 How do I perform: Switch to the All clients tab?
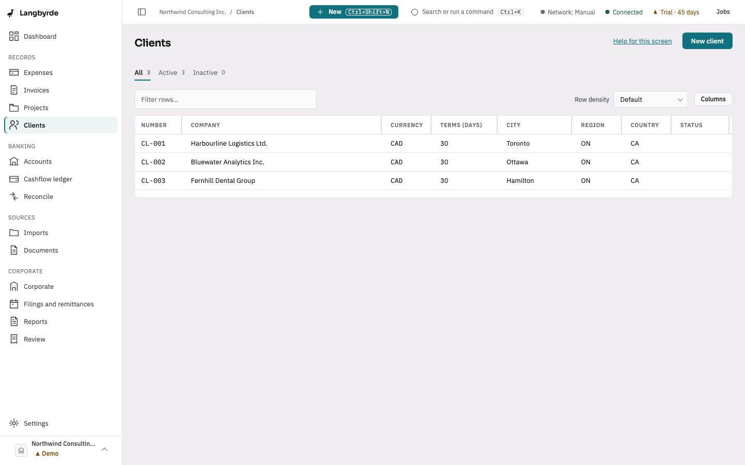142,73
